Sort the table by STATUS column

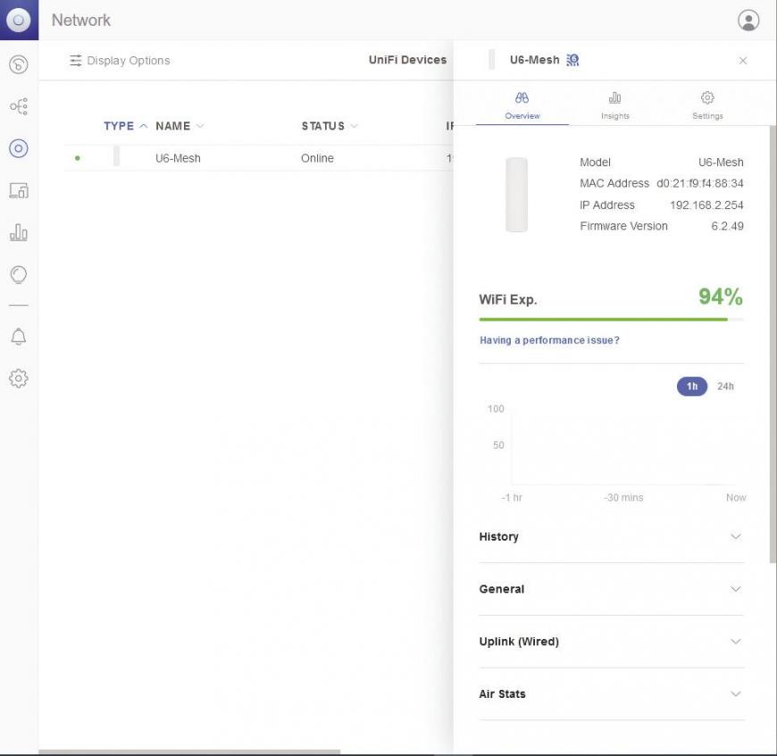coord(330,126)
